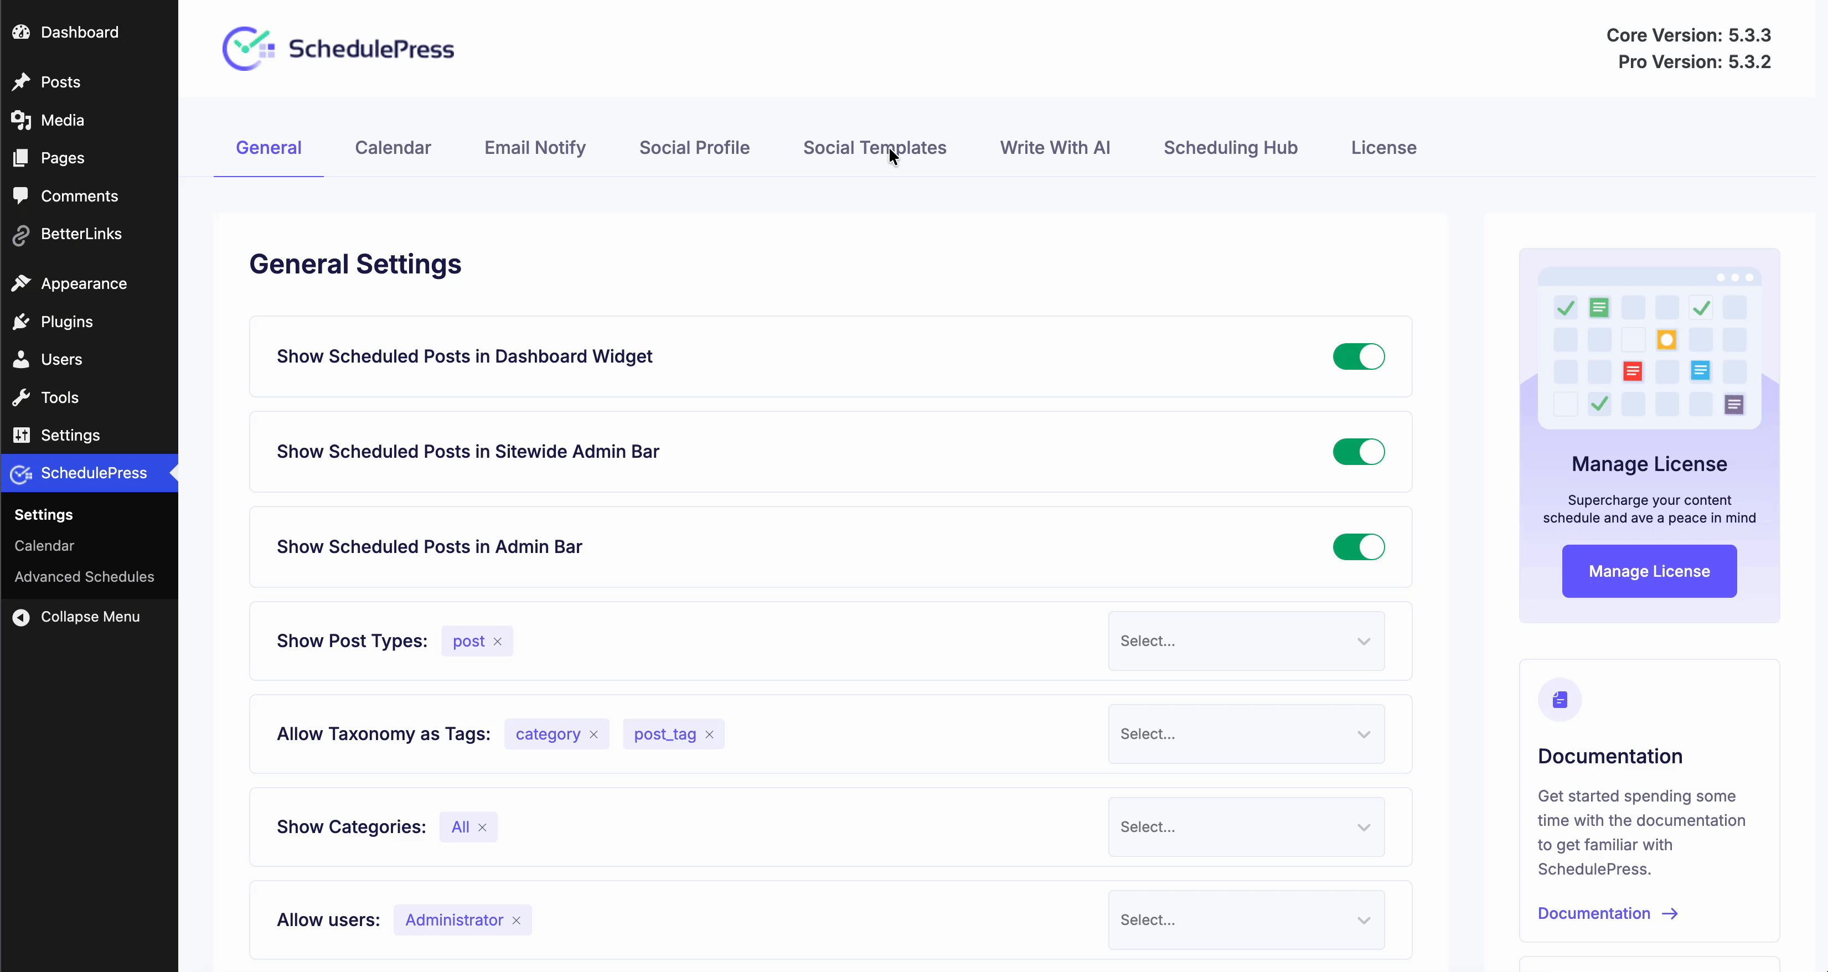
Task: Follow the Documentation arrow link
Action: (x=1607, y=913)
